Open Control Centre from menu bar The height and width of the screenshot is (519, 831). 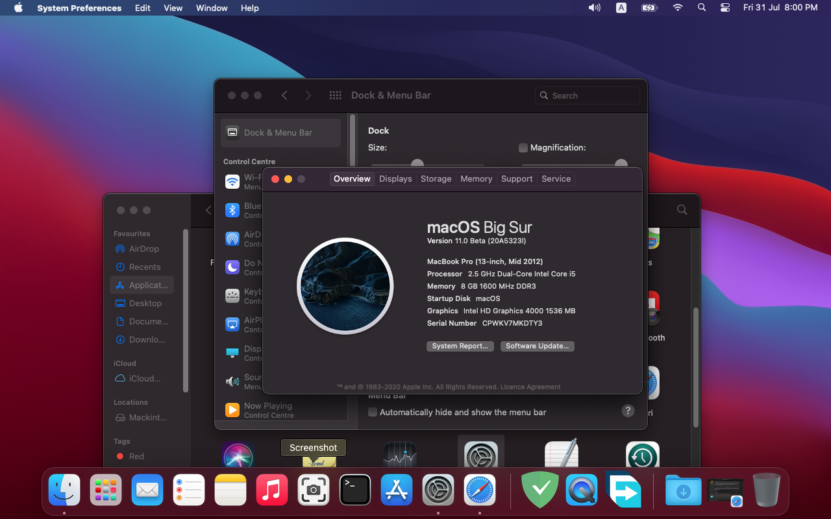725,8
